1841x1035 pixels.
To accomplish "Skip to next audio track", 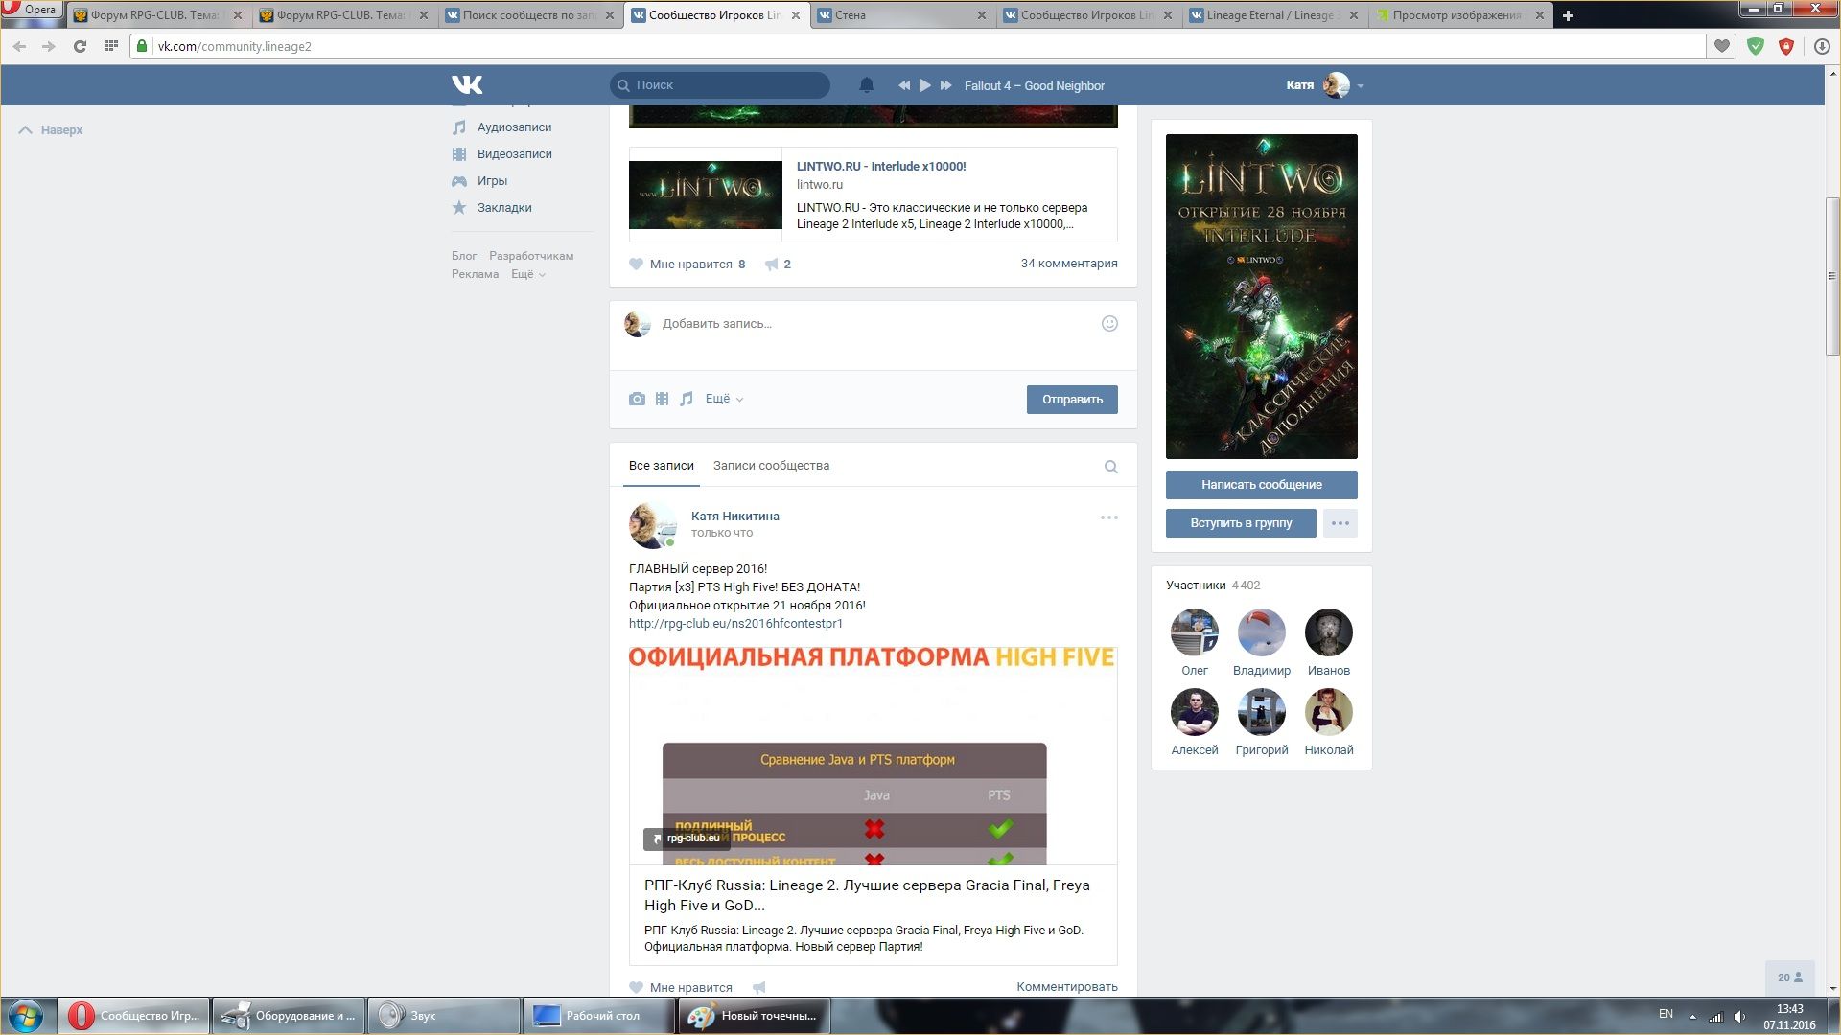I will click(x=945, y=85).
